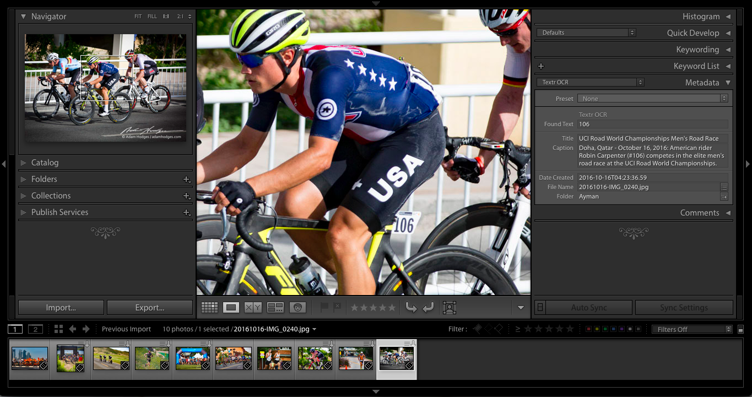Click the Auto Sync button

589,308
